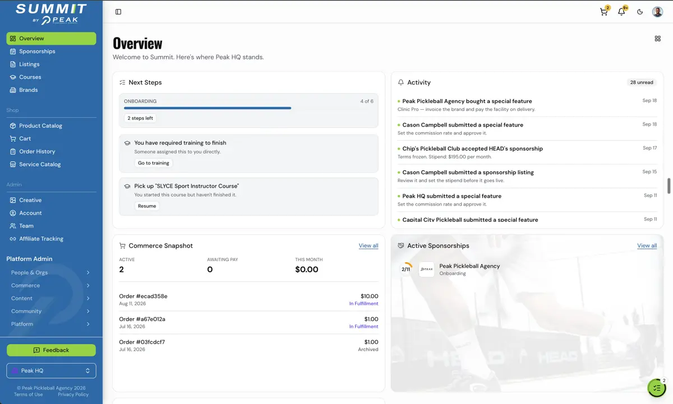Expand Commerce section in Platform Admin
Viewport: 673px width, 404px height.
pyautogui.click(x=51, y=286)
